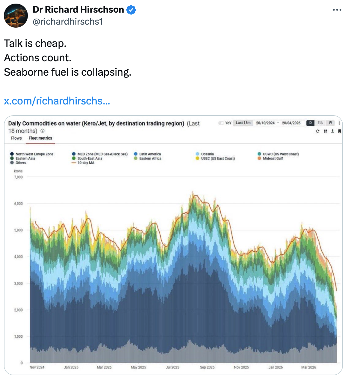Download the chart data
The width and height of the screenshot is (348, 377).
[332, 131]
